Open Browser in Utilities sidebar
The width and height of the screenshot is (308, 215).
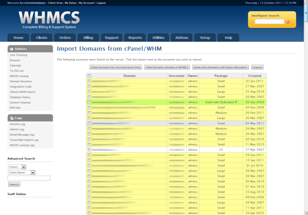15,60
